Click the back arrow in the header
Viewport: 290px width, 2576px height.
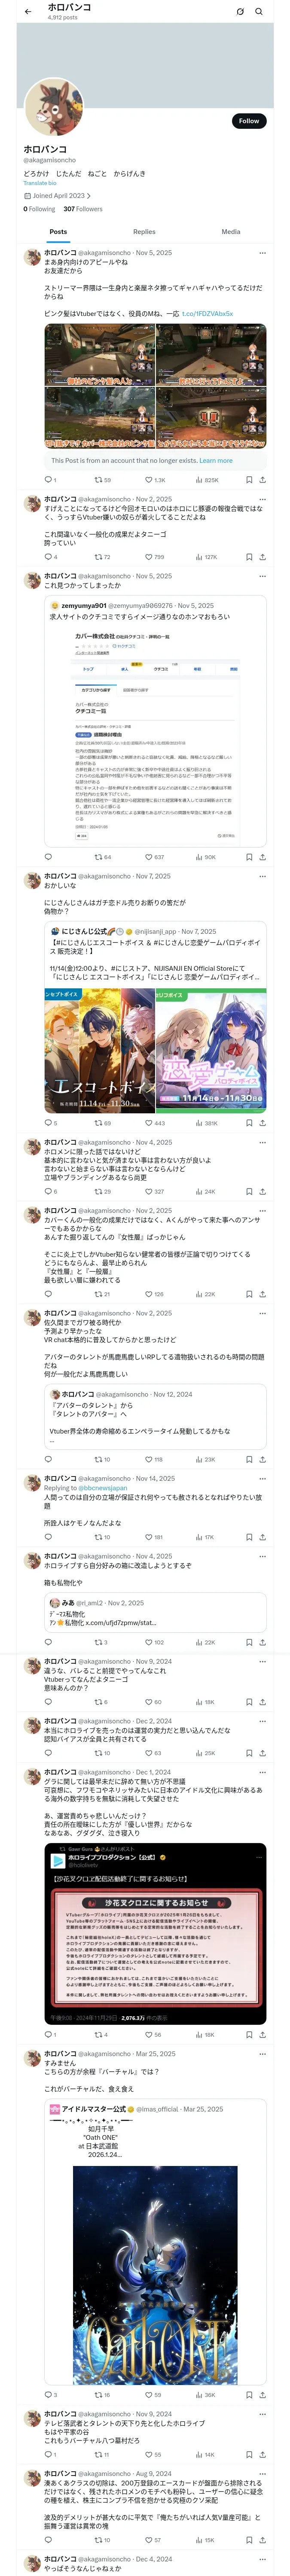[x=28, y=12]
